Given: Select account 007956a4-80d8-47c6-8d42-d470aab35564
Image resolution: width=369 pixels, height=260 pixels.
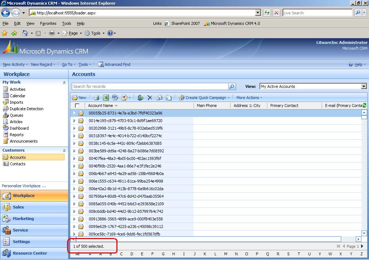Looking at the screenshot, I should [126, 196].
